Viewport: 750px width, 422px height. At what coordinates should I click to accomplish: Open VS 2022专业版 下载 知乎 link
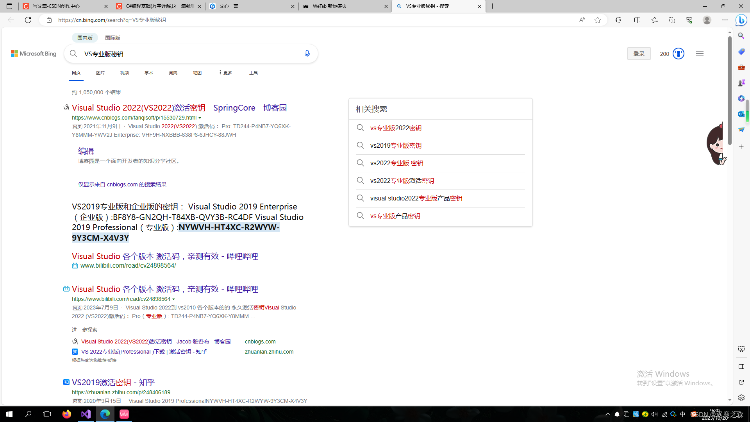144,352
